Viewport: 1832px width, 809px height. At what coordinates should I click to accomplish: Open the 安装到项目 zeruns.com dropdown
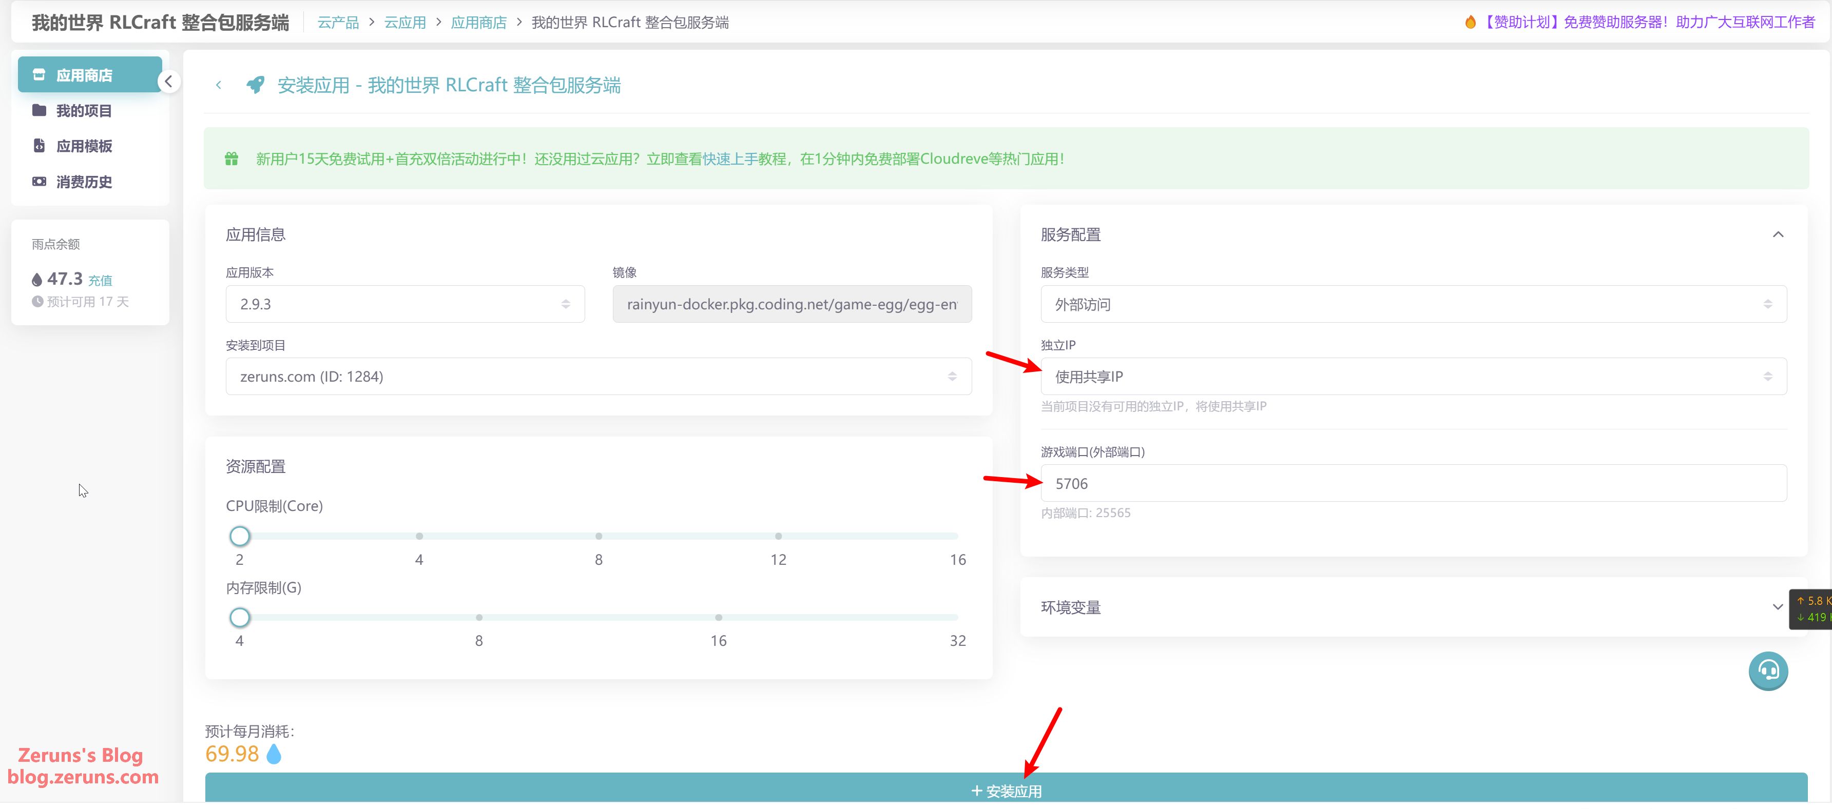pyautogui.click(x=598, y=377)
